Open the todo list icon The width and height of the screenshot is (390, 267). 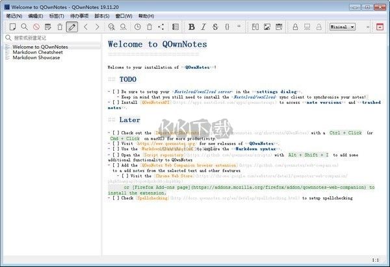point(175,27)
